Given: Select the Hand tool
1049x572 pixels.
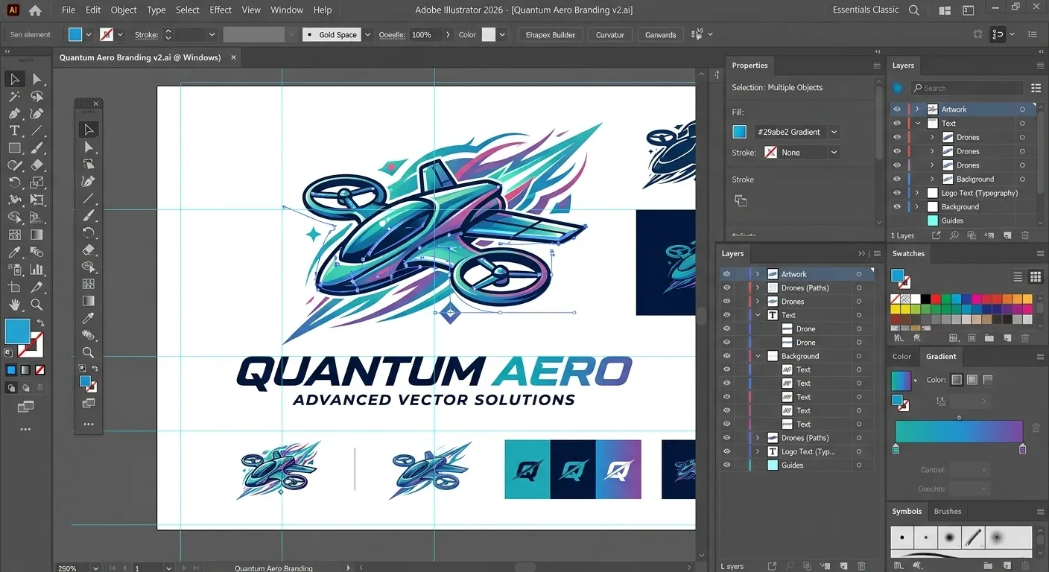Looking at the screenshot, I should [x=14, y=304].
